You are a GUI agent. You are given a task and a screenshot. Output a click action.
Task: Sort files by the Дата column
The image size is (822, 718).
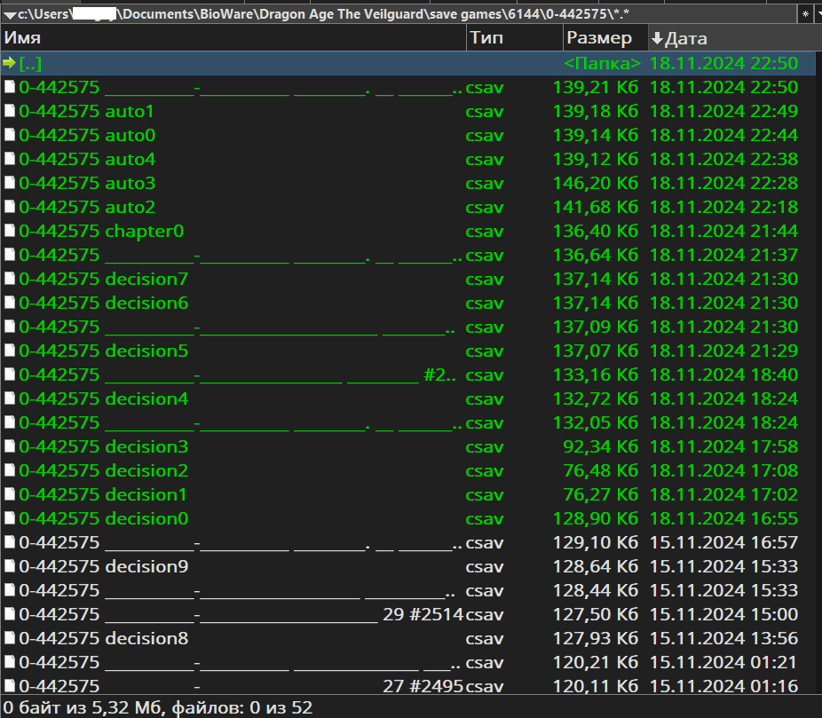coord(735,38)
